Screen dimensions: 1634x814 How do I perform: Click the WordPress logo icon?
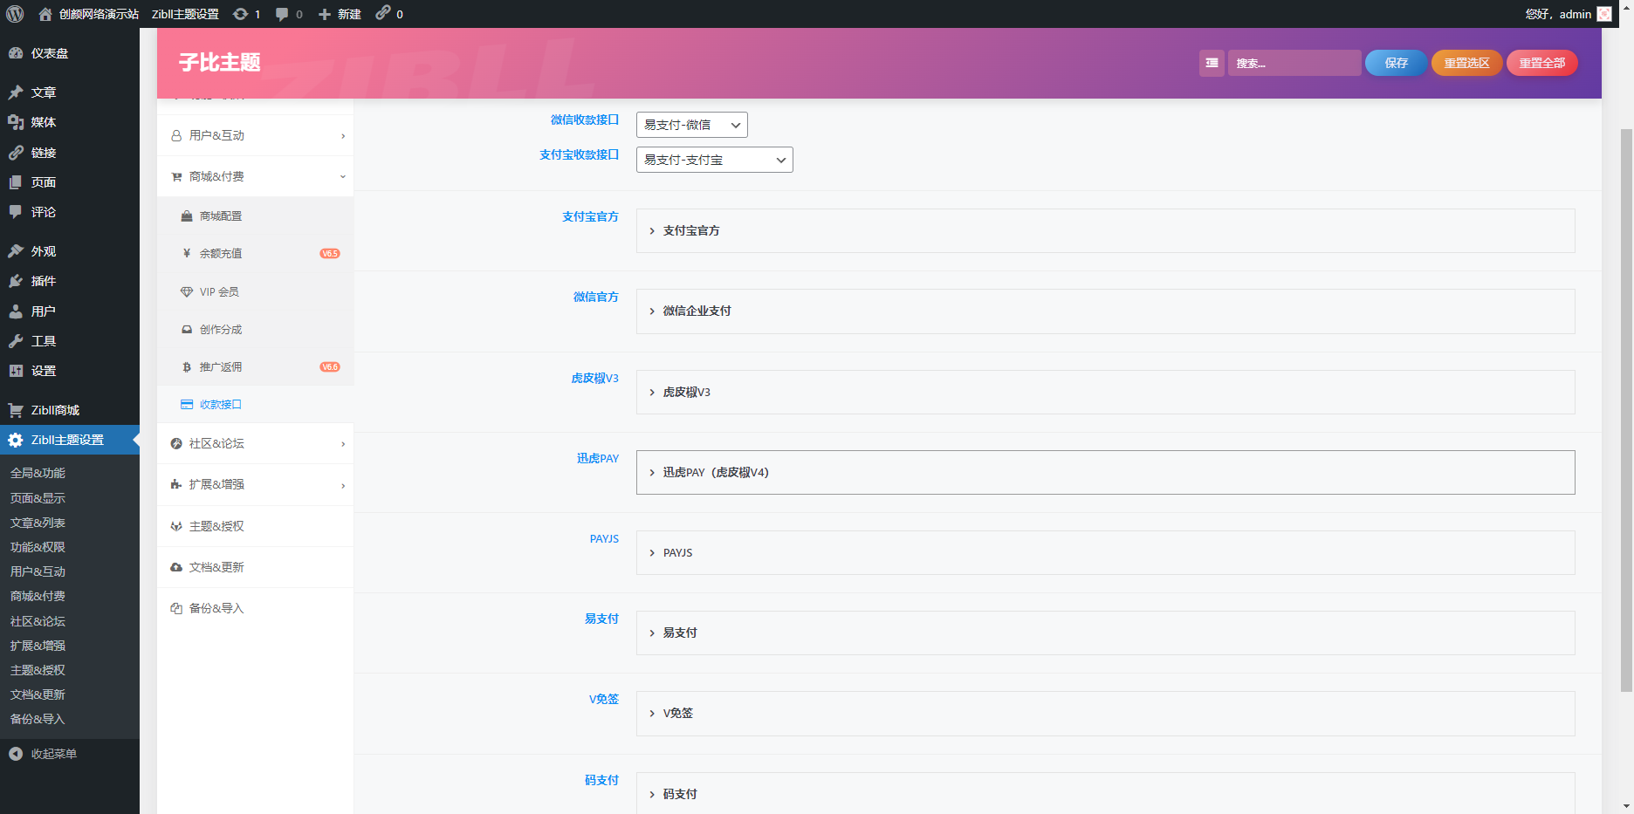pyautogui.click(x=15, y=14)
